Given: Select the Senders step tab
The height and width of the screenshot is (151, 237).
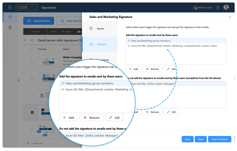Looking at the screenshot, I should click(100, 44).
